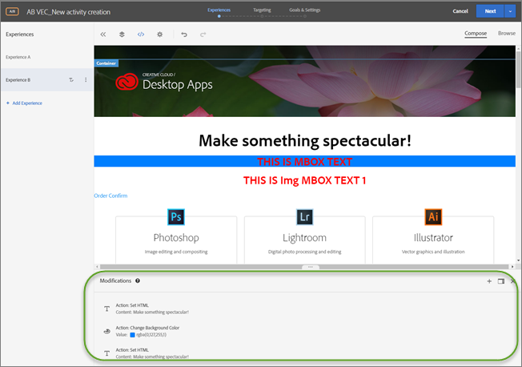
Task: Click the Photoshop Ps icon
Action: [x=176, y=217]
